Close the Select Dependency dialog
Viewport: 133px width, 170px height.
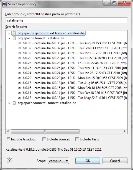(x=124, y=3)
